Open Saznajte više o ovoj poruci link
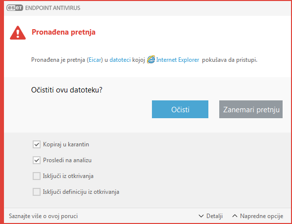 pos(43,216)
